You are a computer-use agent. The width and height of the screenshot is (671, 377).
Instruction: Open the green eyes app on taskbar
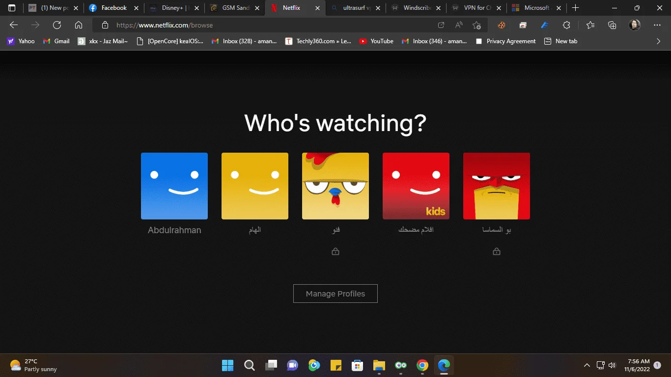pos(400,365)
